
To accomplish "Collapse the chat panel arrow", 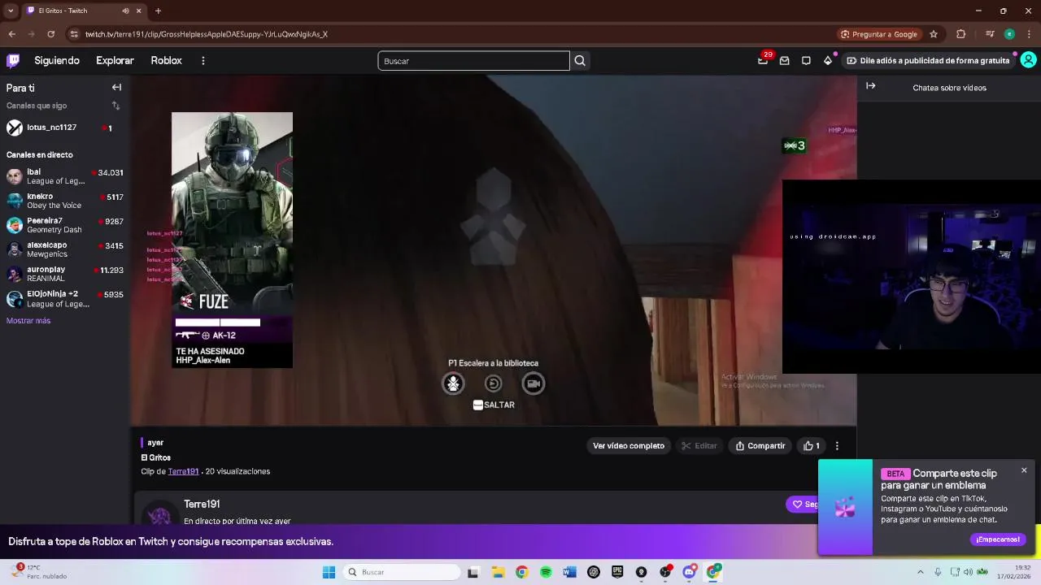I will tap(870, 86).
